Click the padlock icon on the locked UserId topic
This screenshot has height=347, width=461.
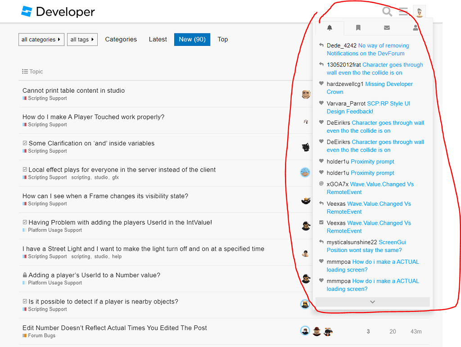pos(26,275)
